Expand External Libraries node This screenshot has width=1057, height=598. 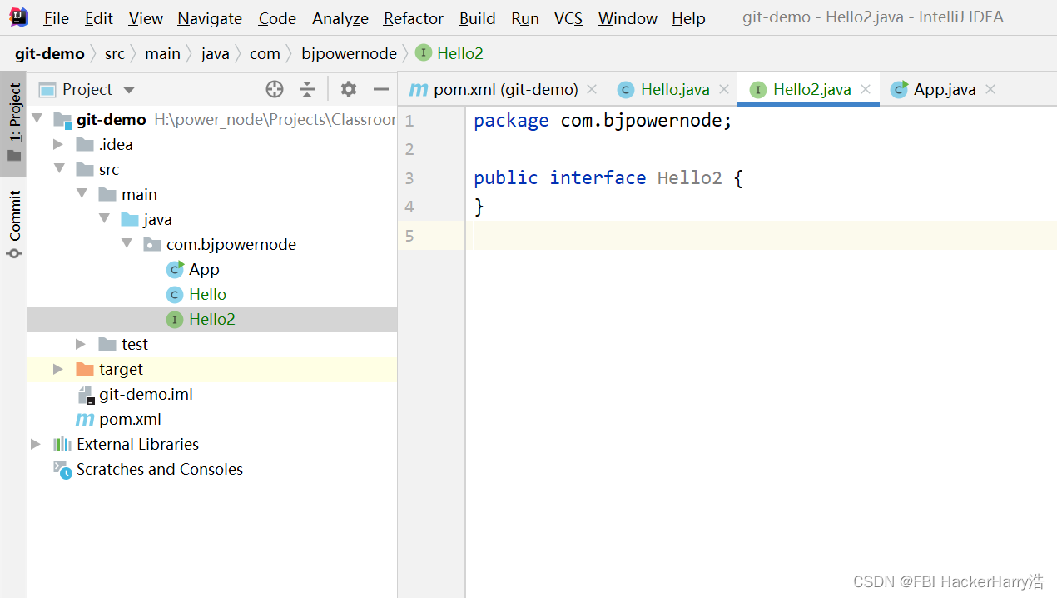[x=36, y=444]
